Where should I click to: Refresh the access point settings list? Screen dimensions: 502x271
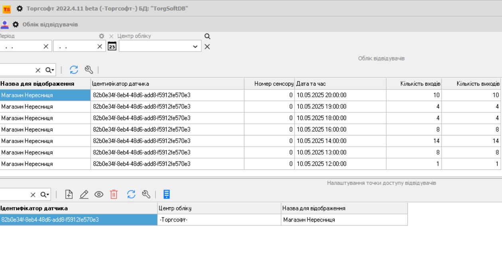click(131, 194)
